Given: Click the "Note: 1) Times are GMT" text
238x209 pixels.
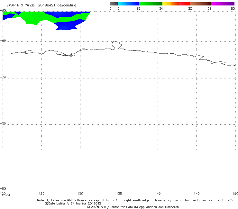Looking at the screenshot, I should (x=55, y=200).
